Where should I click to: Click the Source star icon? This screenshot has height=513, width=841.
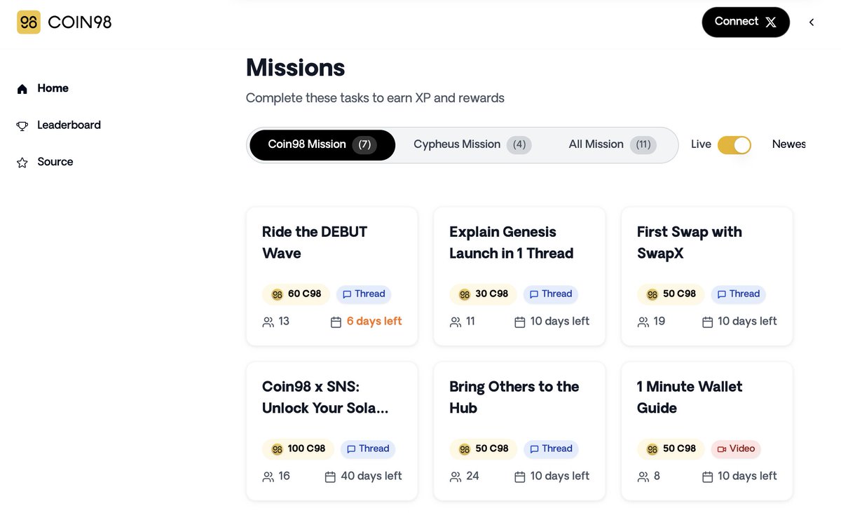(x=22, y=163)
